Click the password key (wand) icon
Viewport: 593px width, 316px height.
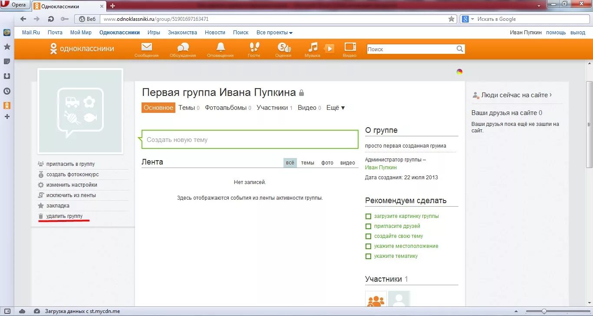coord(65,19)
